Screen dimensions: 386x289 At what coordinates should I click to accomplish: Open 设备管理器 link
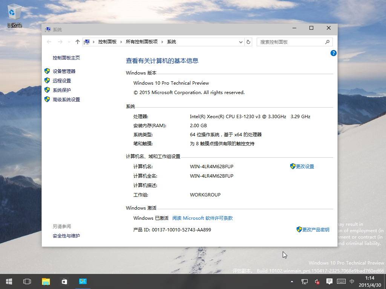[x=64, y=71]
